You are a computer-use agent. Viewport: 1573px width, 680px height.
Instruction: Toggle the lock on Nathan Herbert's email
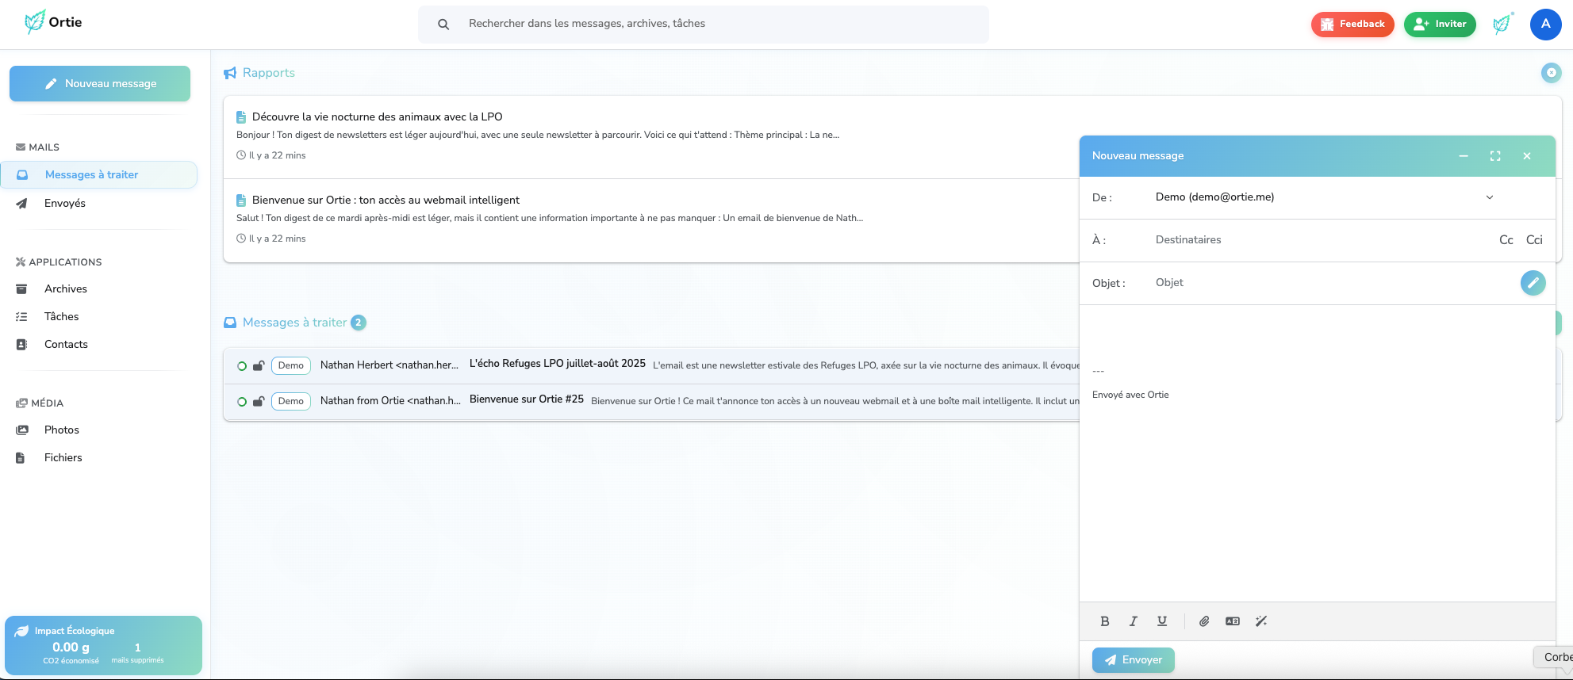tap(259, 366)
